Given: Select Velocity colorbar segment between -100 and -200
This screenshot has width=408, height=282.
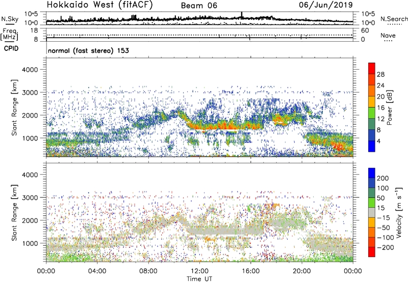Looking at the screenshot, I should coord(372,242).
